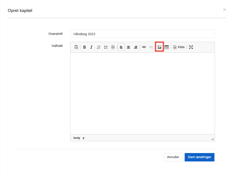
Task: Maximize the editor to fullscreen
Action: 191,47
